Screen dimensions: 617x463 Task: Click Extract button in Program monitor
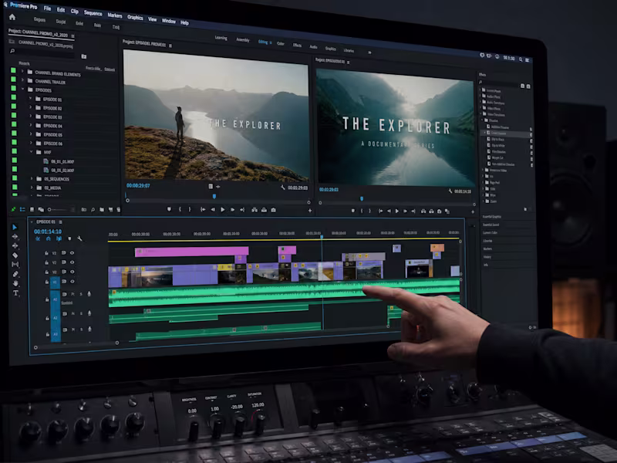coord(431,211)
